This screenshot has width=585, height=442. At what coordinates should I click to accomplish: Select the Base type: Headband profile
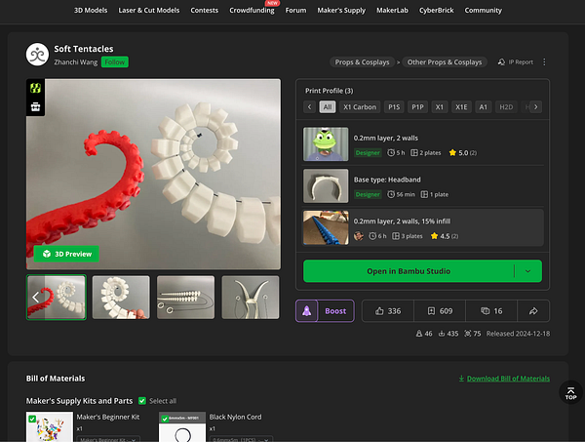423,186
